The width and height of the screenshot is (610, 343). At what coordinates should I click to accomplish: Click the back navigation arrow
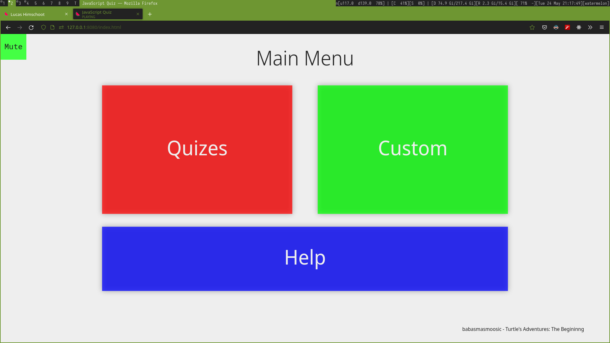click(x=8, y=27)
